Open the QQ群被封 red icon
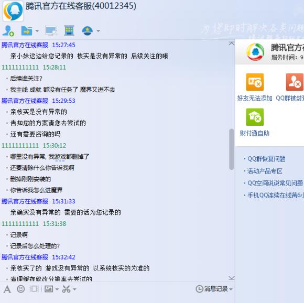This screenshot has height=303, width=304. (x=295, y=82)
